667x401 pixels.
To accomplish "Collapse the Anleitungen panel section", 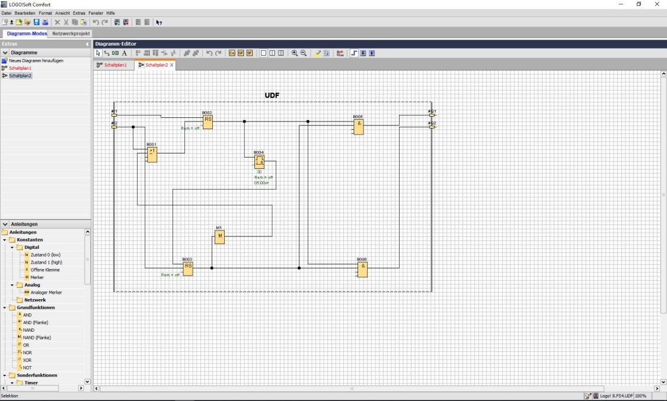I will [6, 224].
